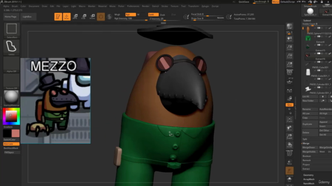Activate the Edit mode button

[x=58, y=17]
